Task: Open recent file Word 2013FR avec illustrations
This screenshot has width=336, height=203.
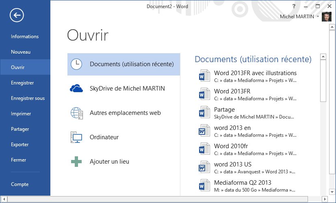Action: pos(255,73)
